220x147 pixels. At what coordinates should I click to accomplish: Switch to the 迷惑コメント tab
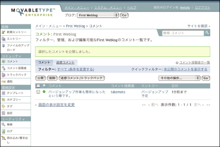click(x=65, y=63)
